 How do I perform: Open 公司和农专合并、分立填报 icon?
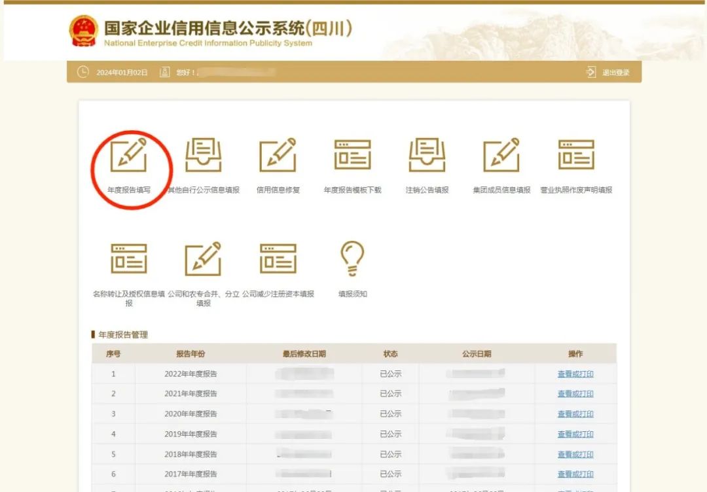(x=203, y=259)
